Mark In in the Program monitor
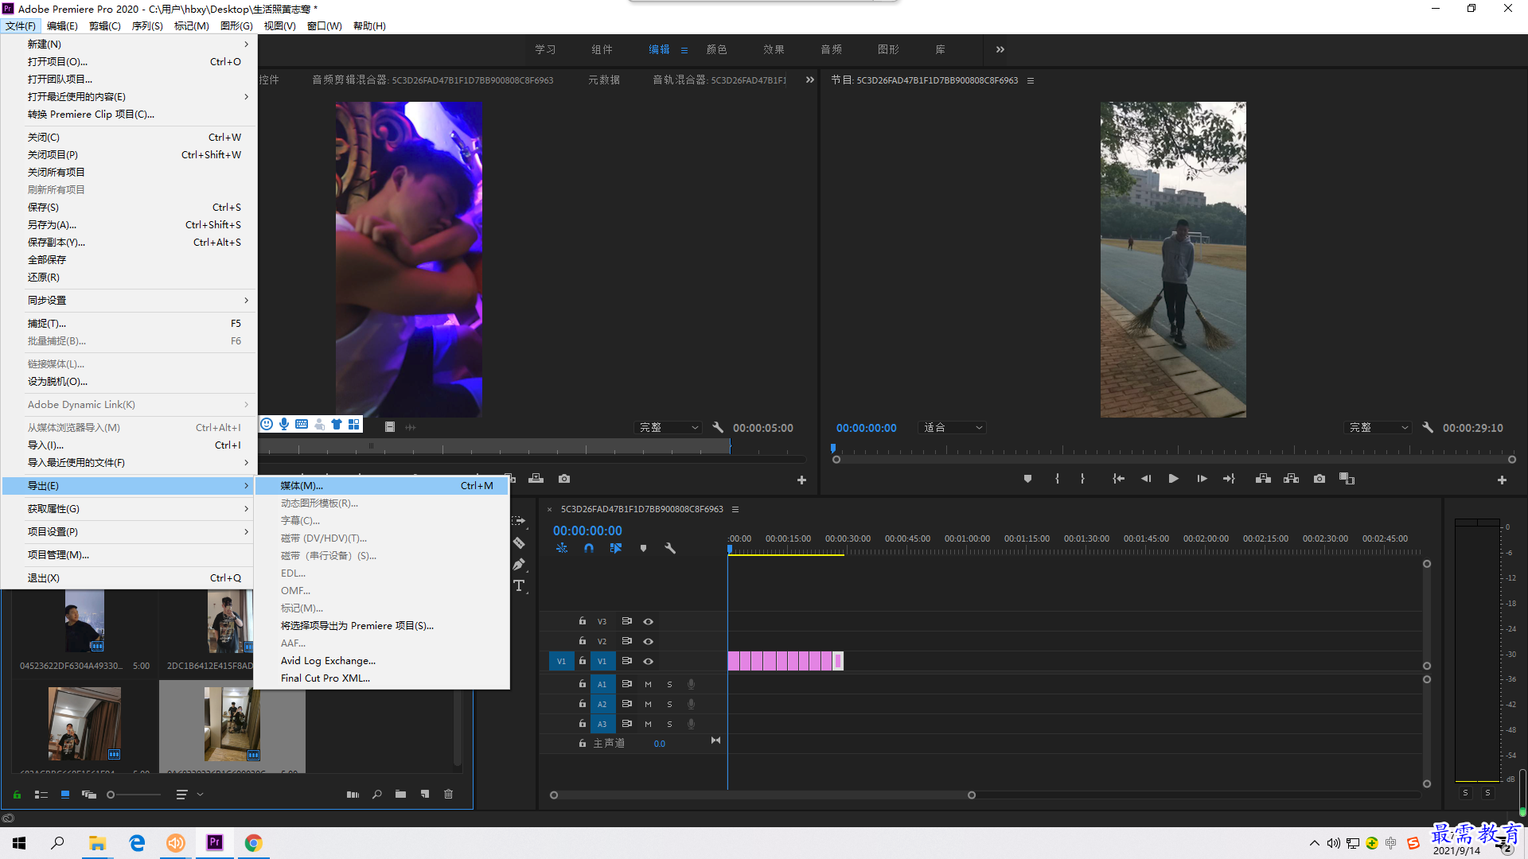The image size is (1528, 859). coord(1057,479)
